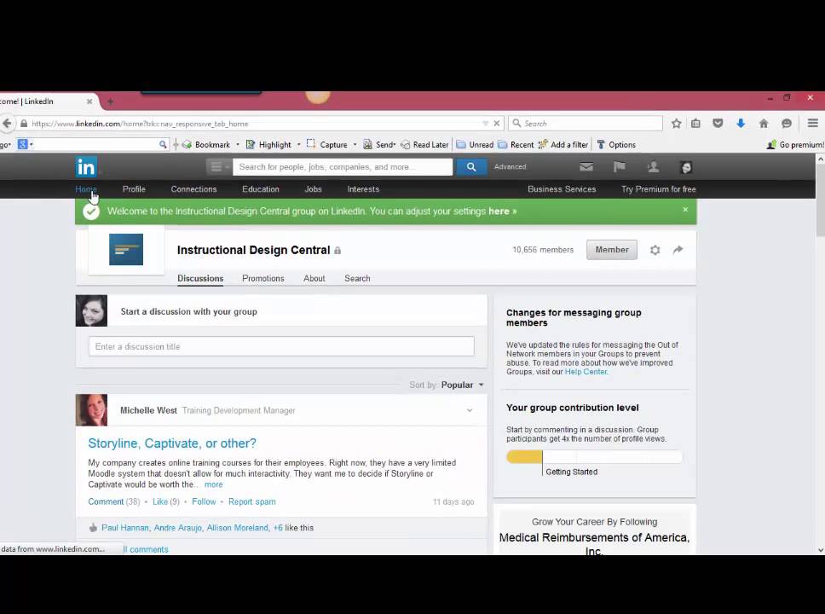
Task: Switch to the About tab
Action: click(314, 279)
